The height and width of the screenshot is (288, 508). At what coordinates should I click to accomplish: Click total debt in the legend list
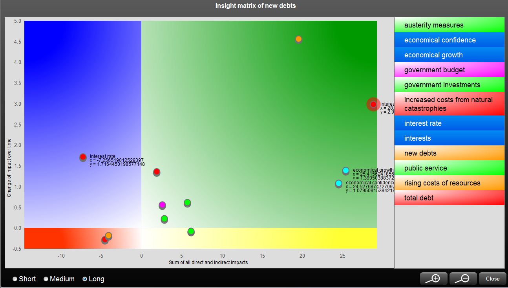(x=449, y=198)
